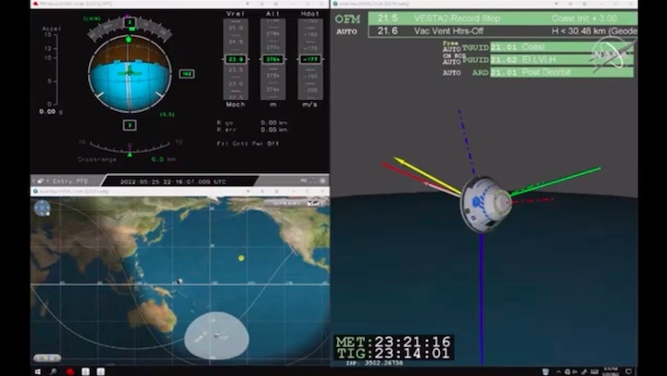The height and width of the screenshot is (376, 667).
Task: Click landing site marker inside white ellipse
Action: (217, 336)
